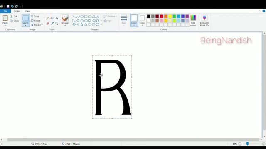The width and height of the screenshot is (266, 149).
Task: Open the Paste options dropdown arrow
Action: (5, 25)
